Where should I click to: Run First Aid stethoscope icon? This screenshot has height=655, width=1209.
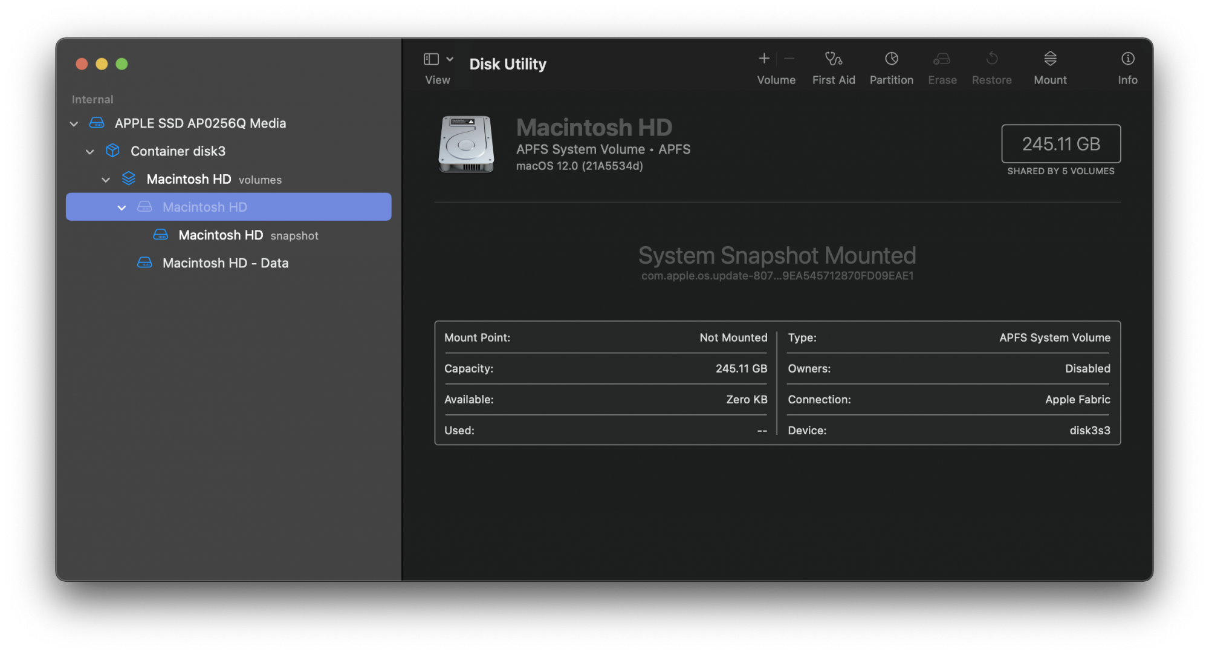[x=834, y=58]
